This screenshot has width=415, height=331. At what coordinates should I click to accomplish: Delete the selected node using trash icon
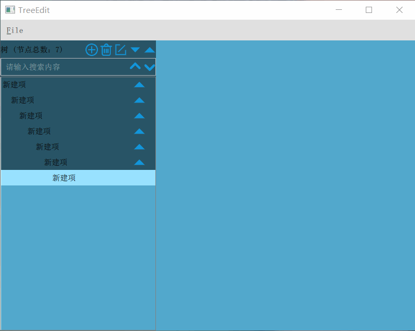(106, 50)
